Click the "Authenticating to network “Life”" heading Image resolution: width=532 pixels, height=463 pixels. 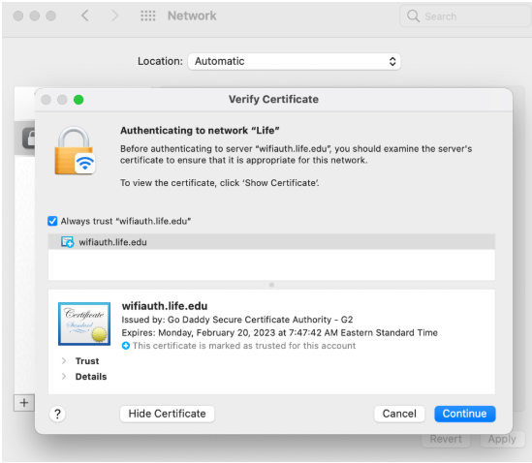[200, 131]
